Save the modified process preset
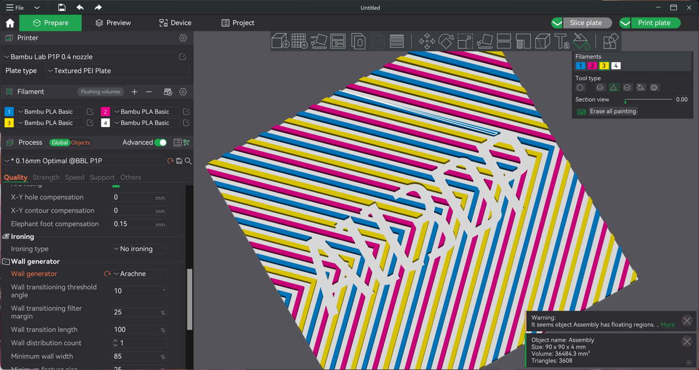The width and height of the screenshot is (699, 370). pyautogui.click(x=179, y=161)
